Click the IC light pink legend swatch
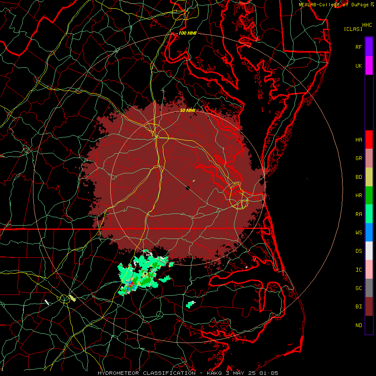Image resolution: width=376 pixels, height=376 pixels. 369,269
